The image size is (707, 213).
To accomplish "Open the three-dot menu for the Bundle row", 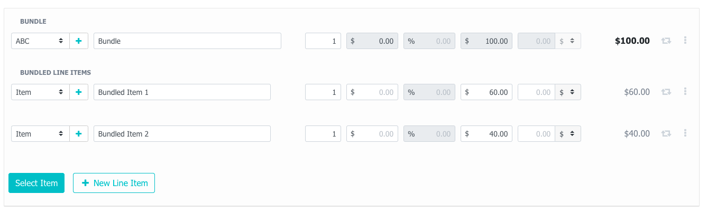I will pyautogui.click(x=685, y=40).
